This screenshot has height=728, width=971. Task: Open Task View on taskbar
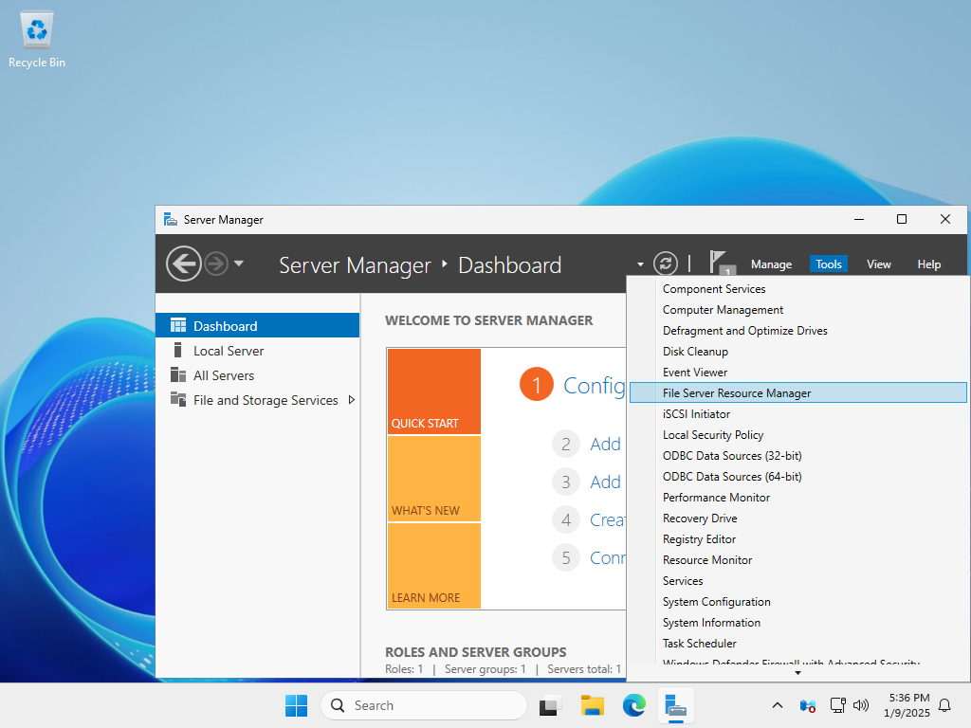pyautogui.click(x=549, y=705)
